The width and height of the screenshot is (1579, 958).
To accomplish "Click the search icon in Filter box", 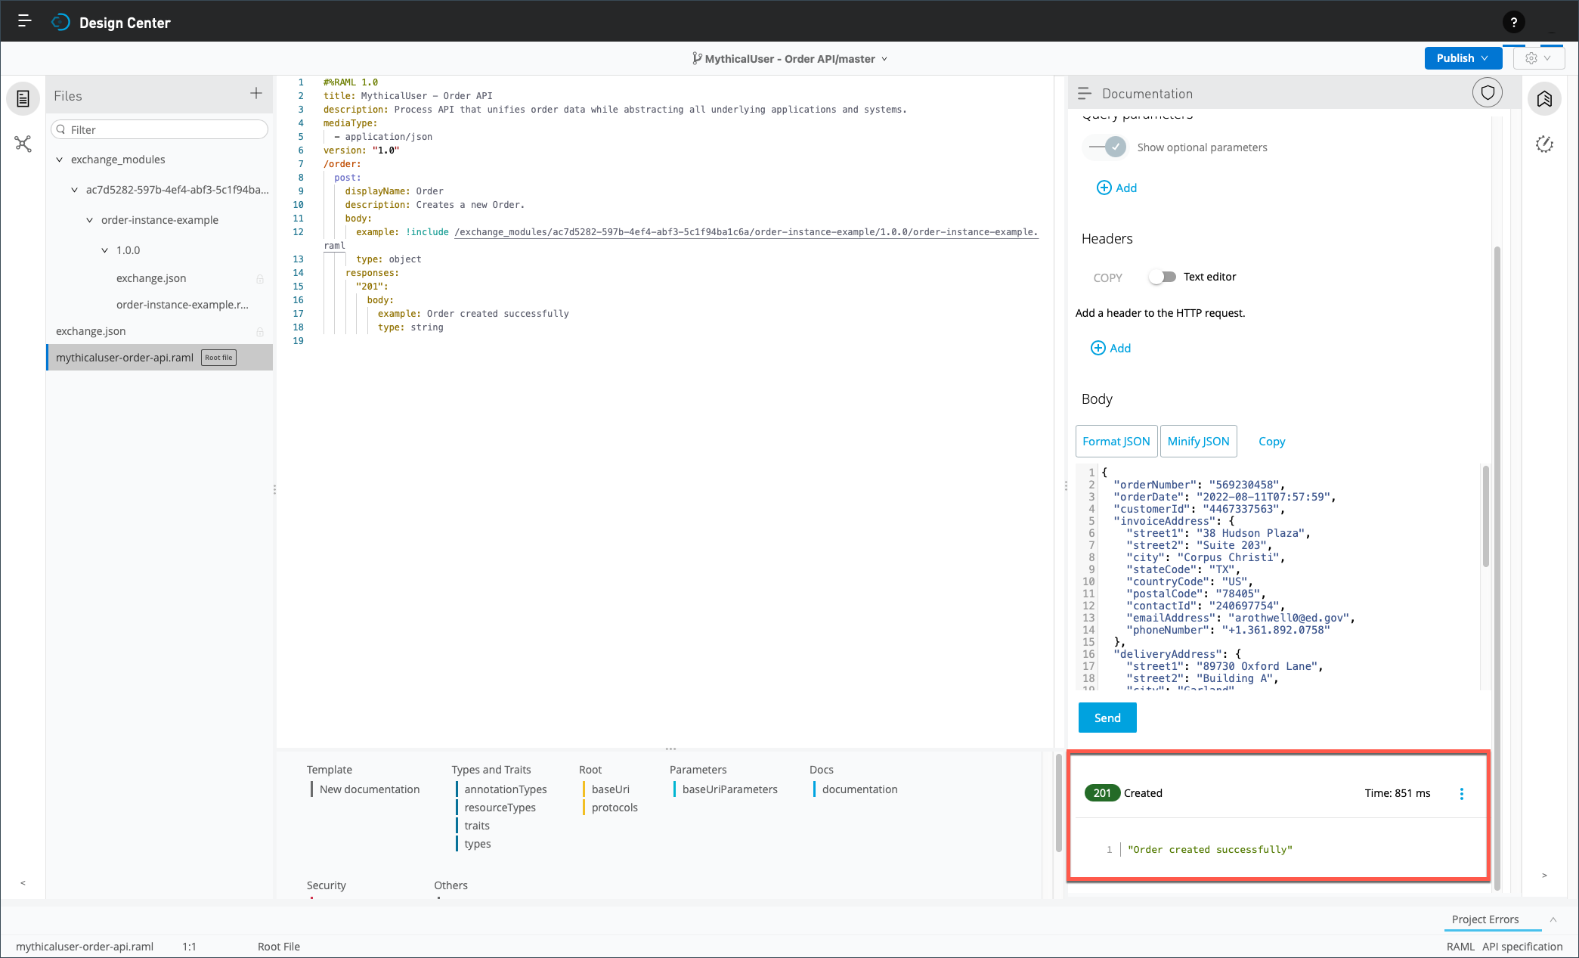I will 61,129.
